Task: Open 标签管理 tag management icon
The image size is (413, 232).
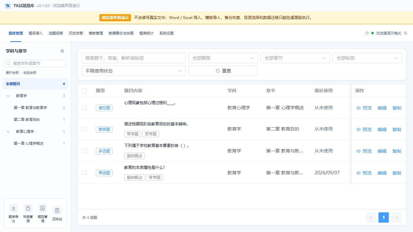Action: pos(28,208)
